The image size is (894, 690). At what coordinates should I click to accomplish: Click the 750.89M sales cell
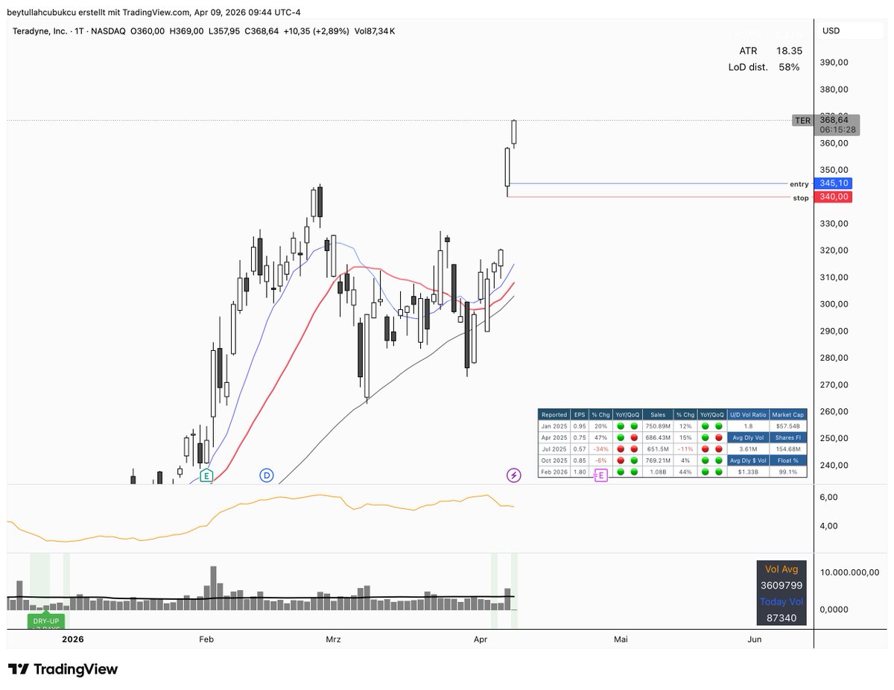pos(656,426)
